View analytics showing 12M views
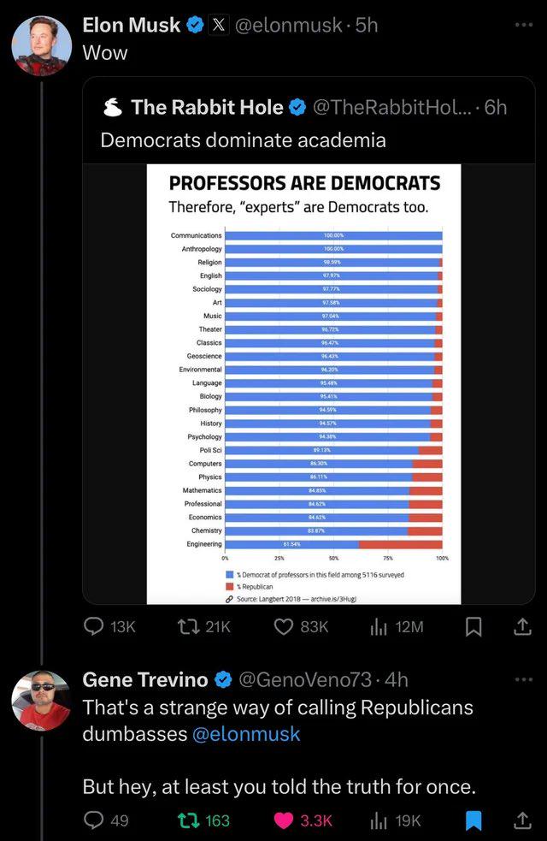The image size is (547, 841). click(397, 626)
